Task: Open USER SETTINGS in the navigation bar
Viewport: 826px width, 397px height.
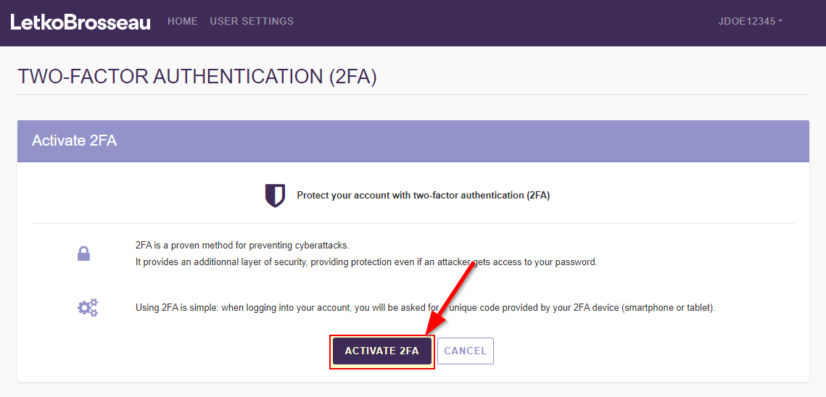Action: coord(252,22)
